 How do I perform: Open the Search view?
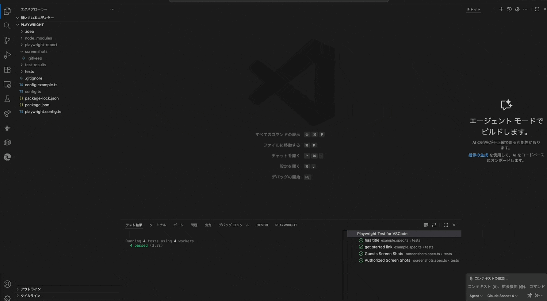click(x=7, y=26)
